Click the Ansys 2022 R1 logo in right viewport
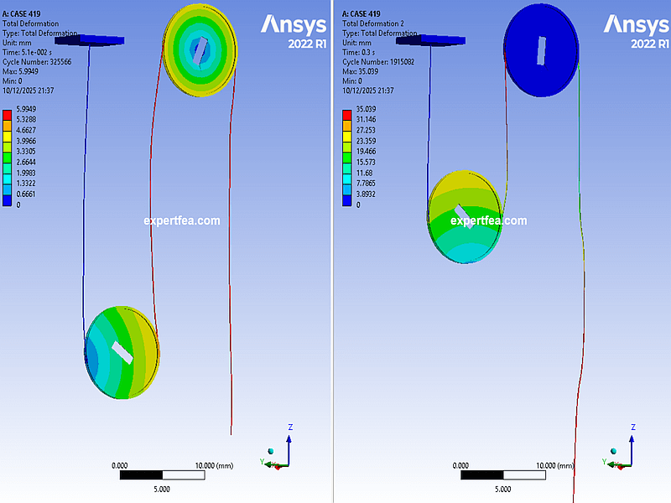 coord(635,32)
